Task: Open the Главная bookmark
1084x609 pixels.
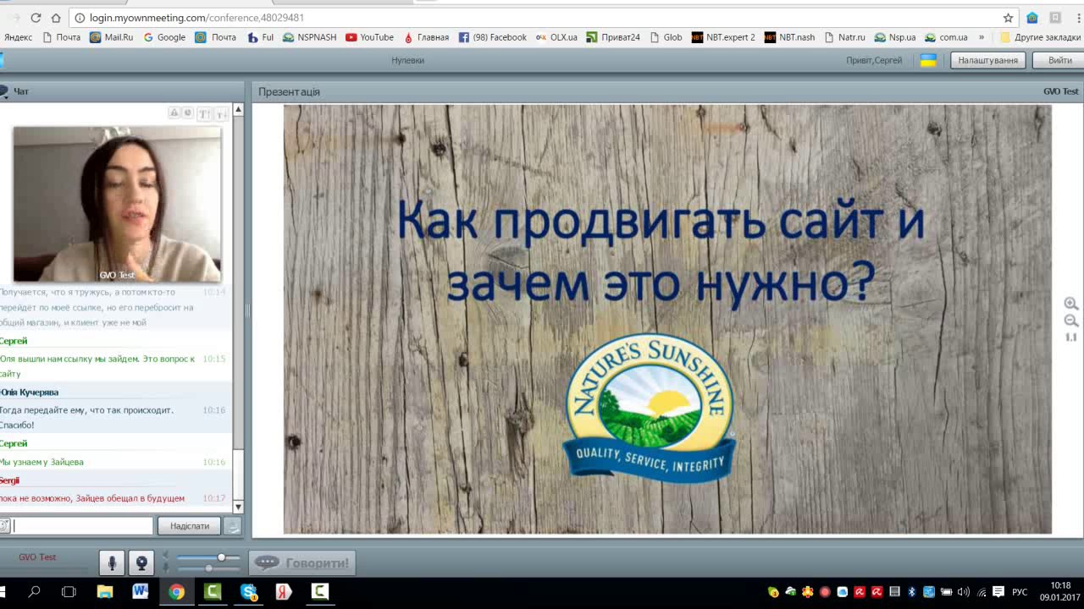Action: (x=426, y=37)
